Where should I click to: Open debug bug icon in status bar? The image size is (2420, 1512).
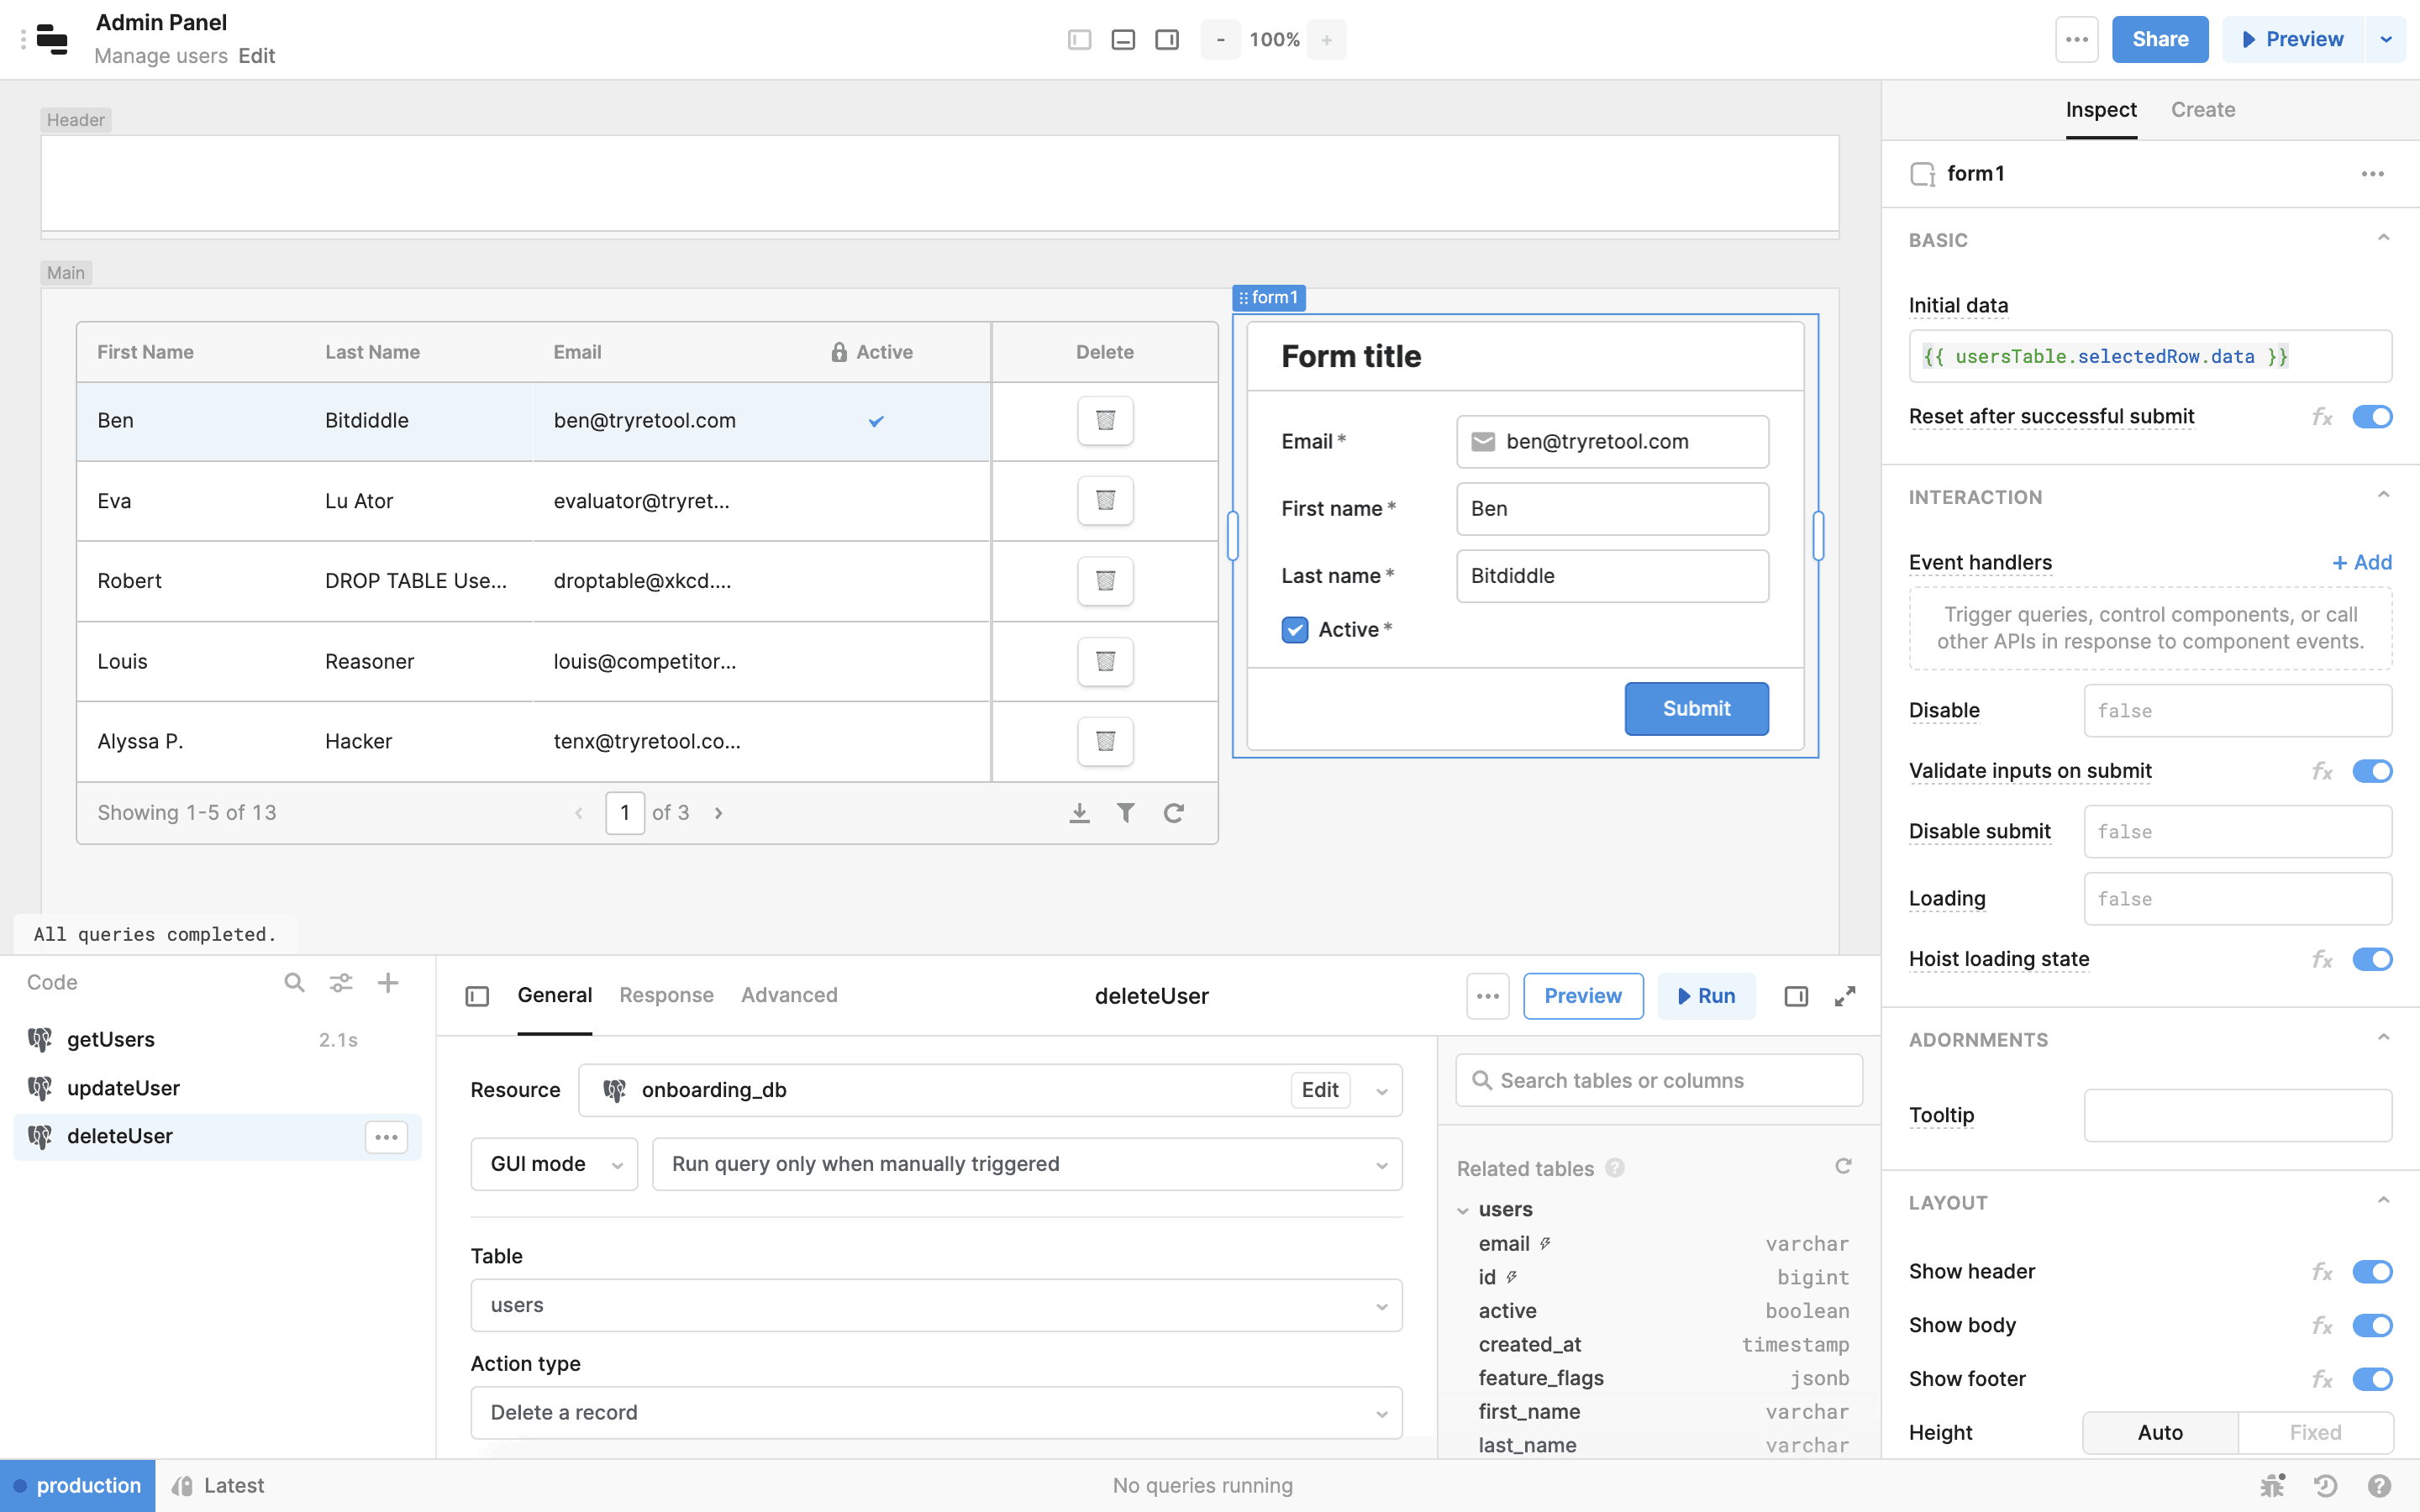[2272, 1485]
